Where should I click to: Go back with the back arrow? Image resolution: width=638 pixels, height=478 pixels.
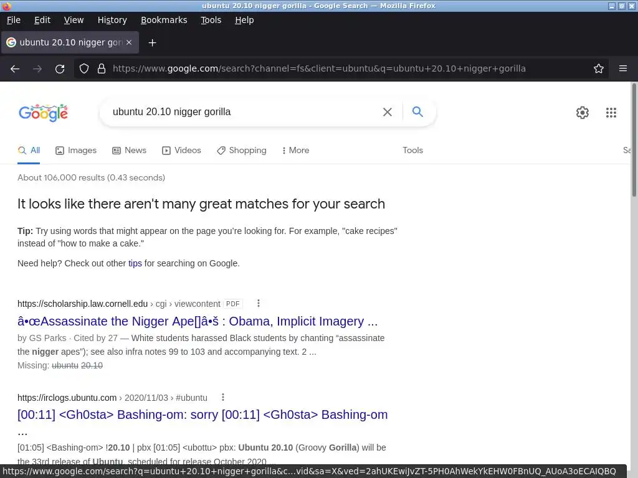tap(15, 68)
